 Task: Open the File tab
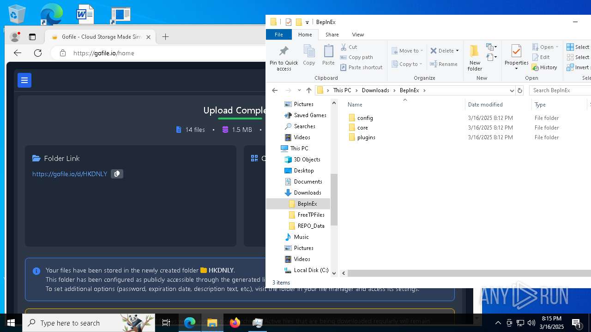[x=279, y=35]
